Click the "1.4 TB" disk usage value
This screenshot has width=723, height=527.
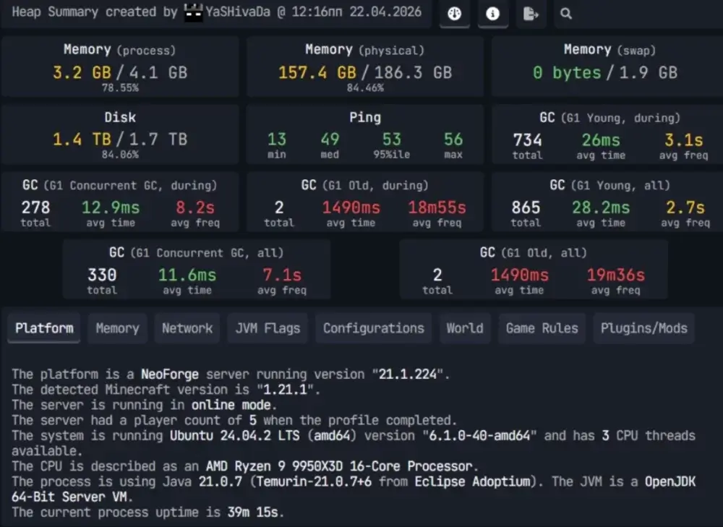click(x=82, y=139)
